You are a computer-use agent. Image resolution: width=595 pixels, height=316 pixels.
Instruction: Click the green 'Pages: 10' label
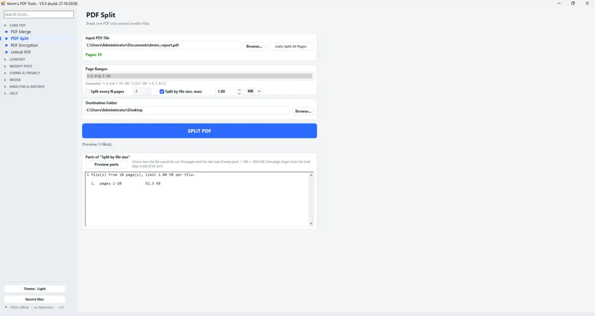pos(94,55)
